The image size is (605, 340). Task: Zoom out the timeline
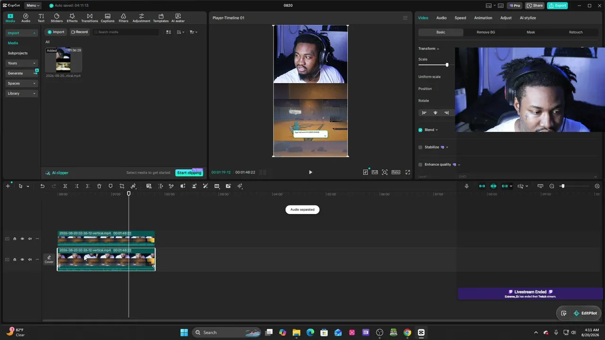(x=552, y=186)
